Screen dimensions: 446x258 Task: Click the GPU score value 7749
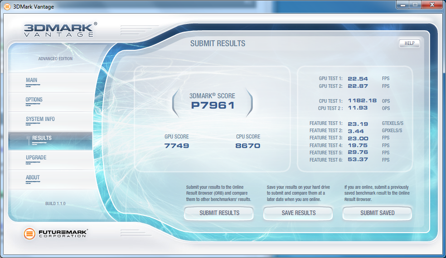(x=177, y=146)
